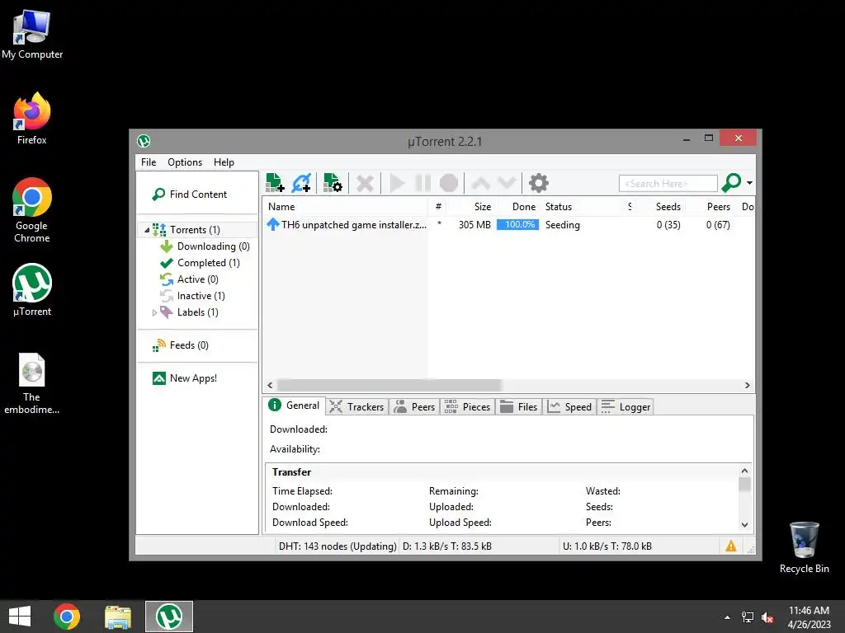This screenshot has width=845, height=633.
Task: Open File Explorer from the taskbar
Action: point(118,617)
